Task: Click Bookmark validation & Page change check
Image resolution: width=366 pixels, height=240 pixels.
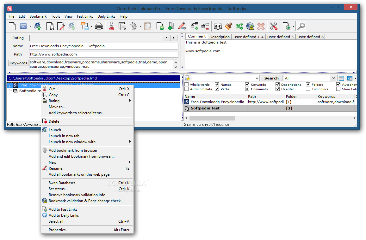Action: click(x=87, y=201)
